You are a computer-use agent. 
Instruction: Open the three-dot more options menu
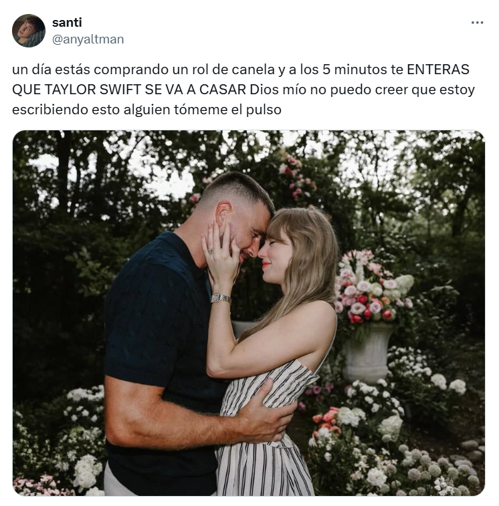click(477, 23)
